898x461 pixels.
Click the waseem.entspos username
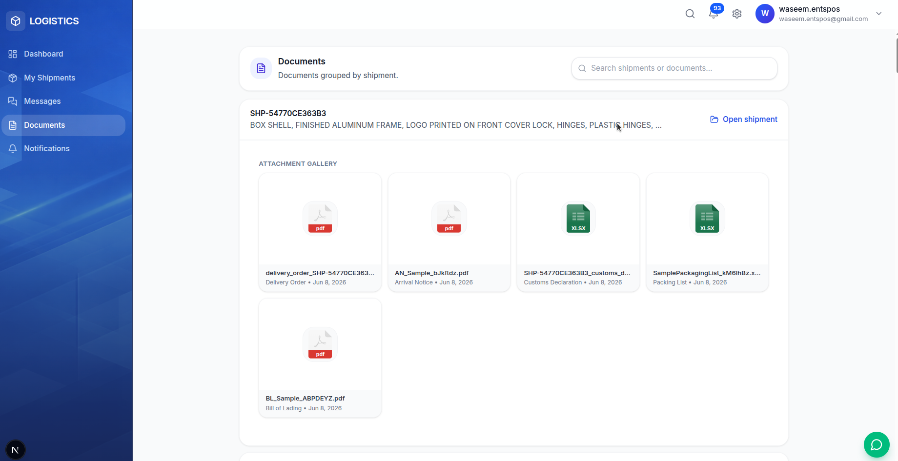(809, 9)
